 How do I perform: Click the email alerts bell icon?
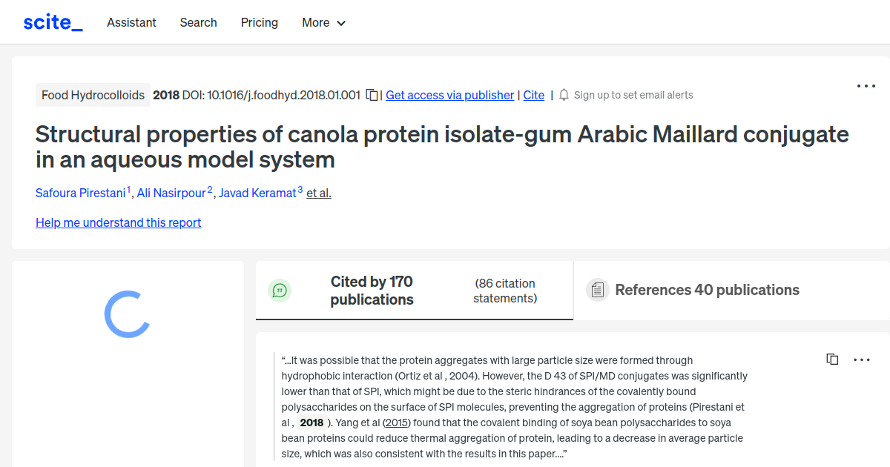coord(564,95)
